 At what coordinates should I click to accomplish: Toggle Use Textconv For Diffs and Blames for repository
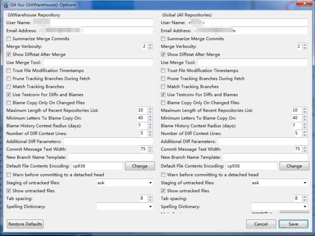pos(9,95)
